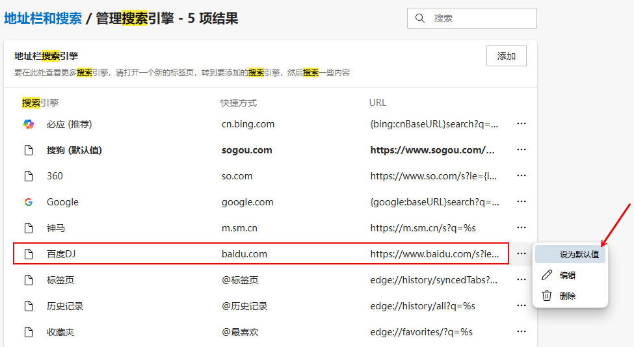Click the cn.bing.com shortcut text
Image resolution: width=634 pixels, height=347 pixels.
(248, 124)
